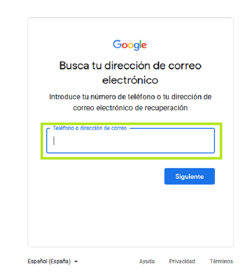The width and height of the screenshot is (246, 278).
Task: Open the Privacidad link
Action: (x=182, y=261)
